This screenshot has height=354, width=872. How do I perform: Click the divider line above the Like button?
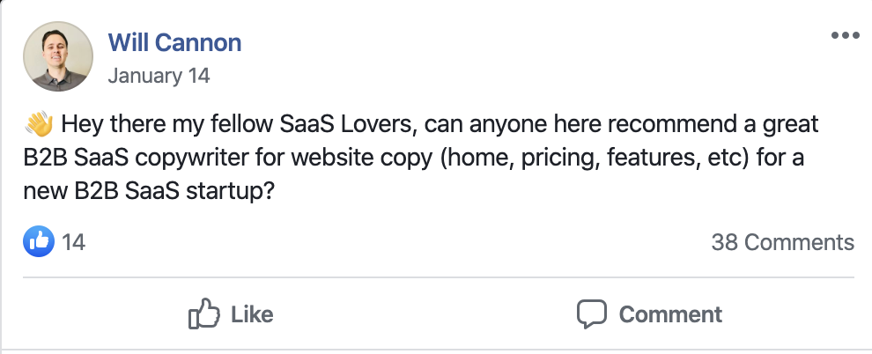(439, 277)
